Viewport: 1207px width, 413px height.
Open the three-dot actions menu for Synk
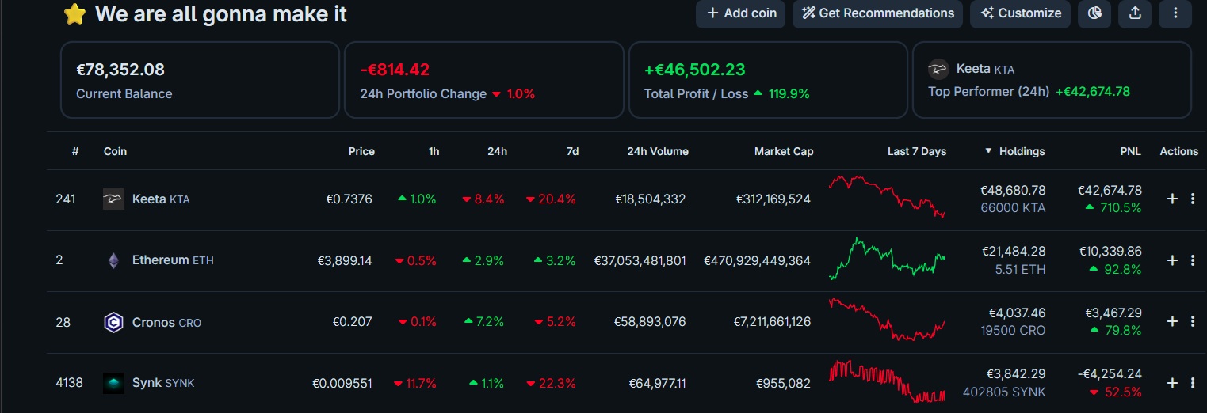coord(1193,383)
